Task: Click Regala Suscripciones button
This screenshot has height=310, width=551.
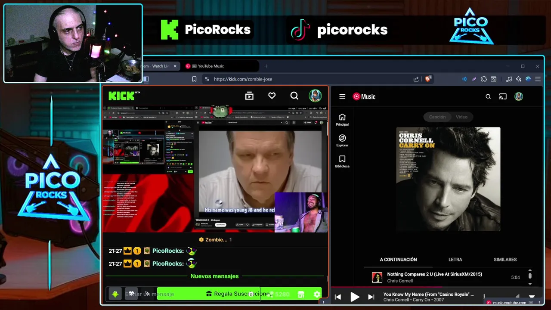Action: (239, 294)
